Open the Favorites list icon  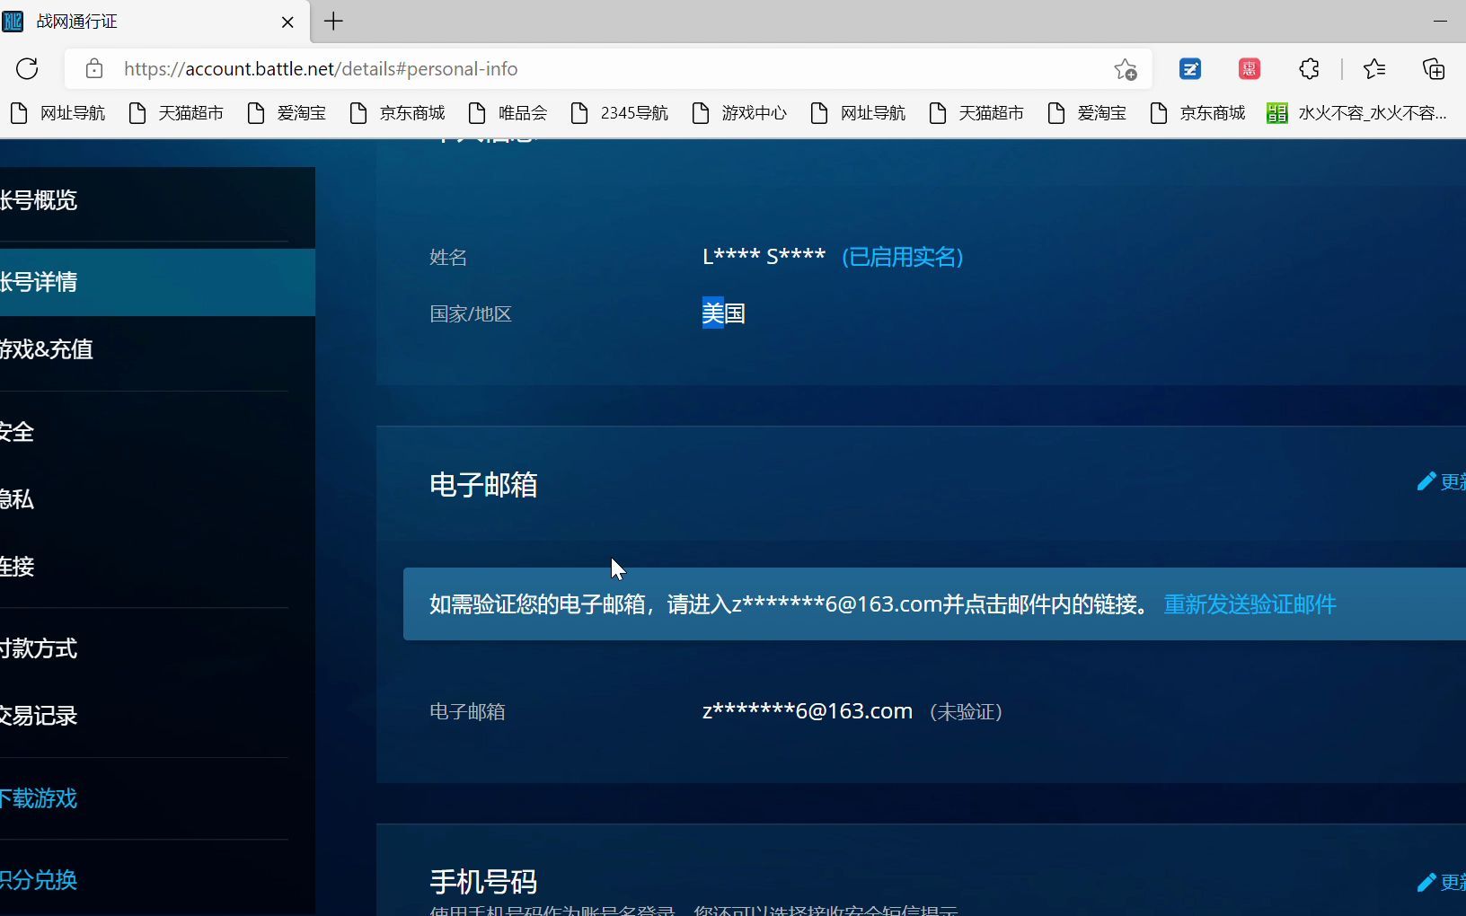click(1373, 68)
